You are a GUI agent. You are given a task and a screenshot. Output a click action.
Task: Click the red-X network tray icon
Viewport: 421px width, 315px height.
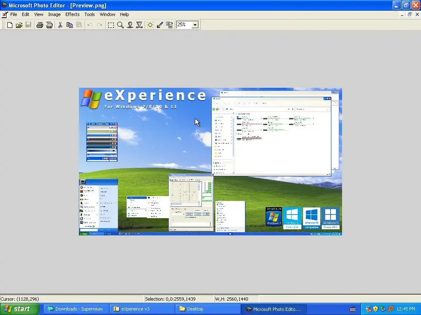point(368,309)
